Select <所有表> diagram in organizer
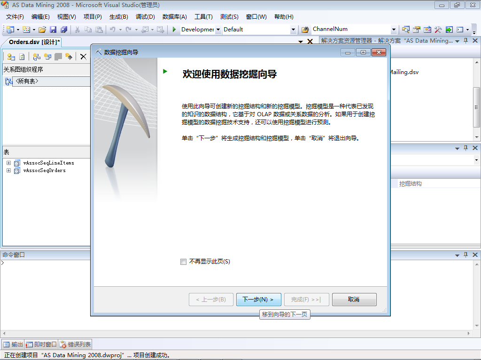The height and width of the screenshot is (360, 481). [x=27, y=81]
